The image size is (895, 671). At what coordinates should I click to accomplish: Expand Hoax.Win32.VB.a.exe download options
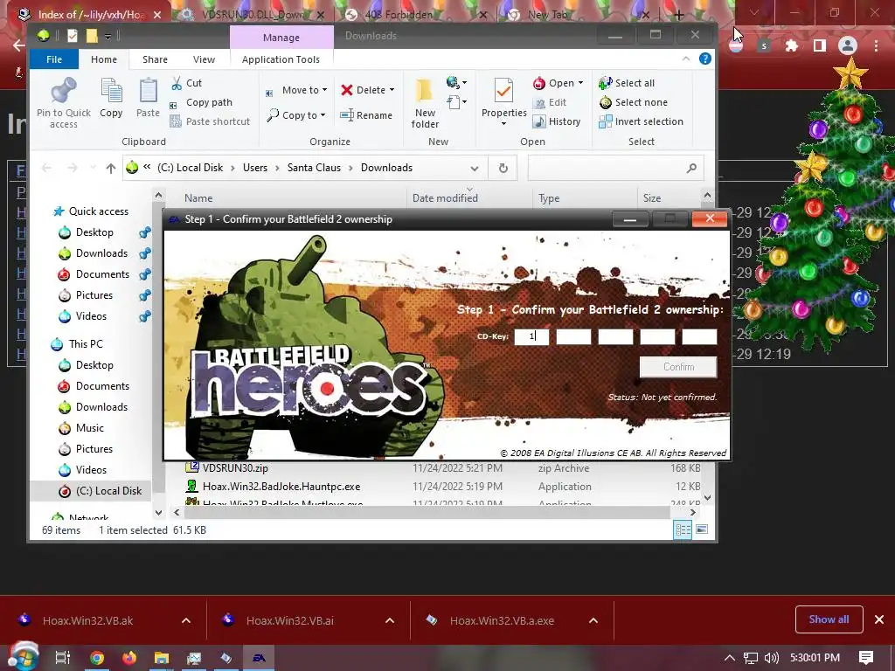[593, 621]
